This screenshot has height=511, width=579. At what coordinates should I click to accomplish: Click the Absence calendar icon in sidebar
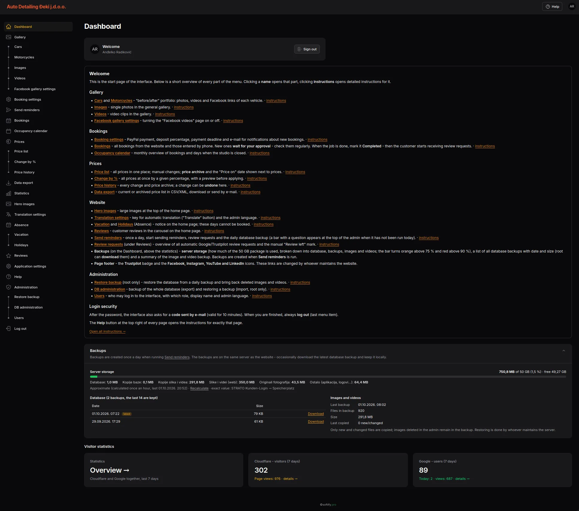tap(9, 225)
